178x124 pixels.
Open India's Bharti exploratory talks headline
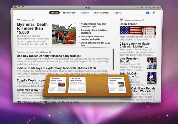(x=57, y=68)
